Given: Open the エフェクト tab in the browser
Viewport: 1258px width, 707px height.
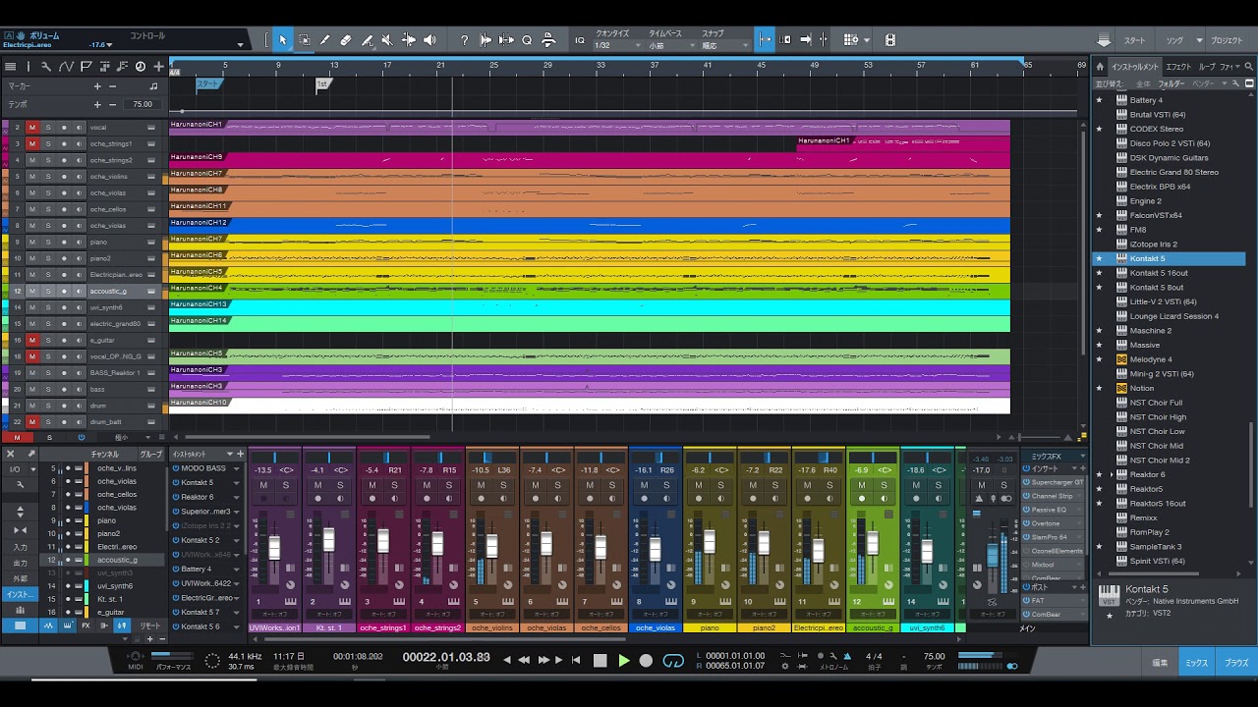Looking at the screenshot, I should 1177,67.
